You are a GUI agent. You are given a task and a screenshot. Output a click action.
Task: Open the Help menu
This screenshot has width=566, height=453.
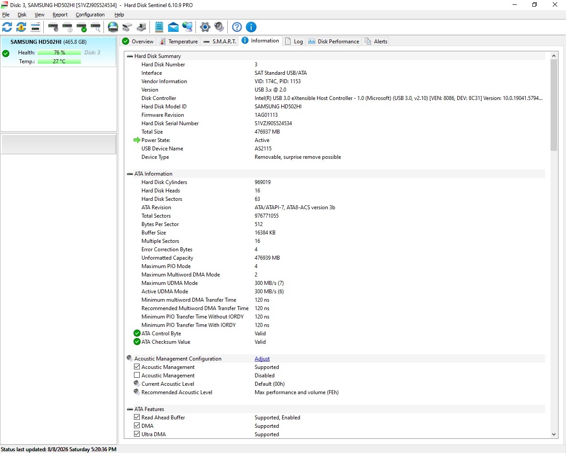coord(119,15)
